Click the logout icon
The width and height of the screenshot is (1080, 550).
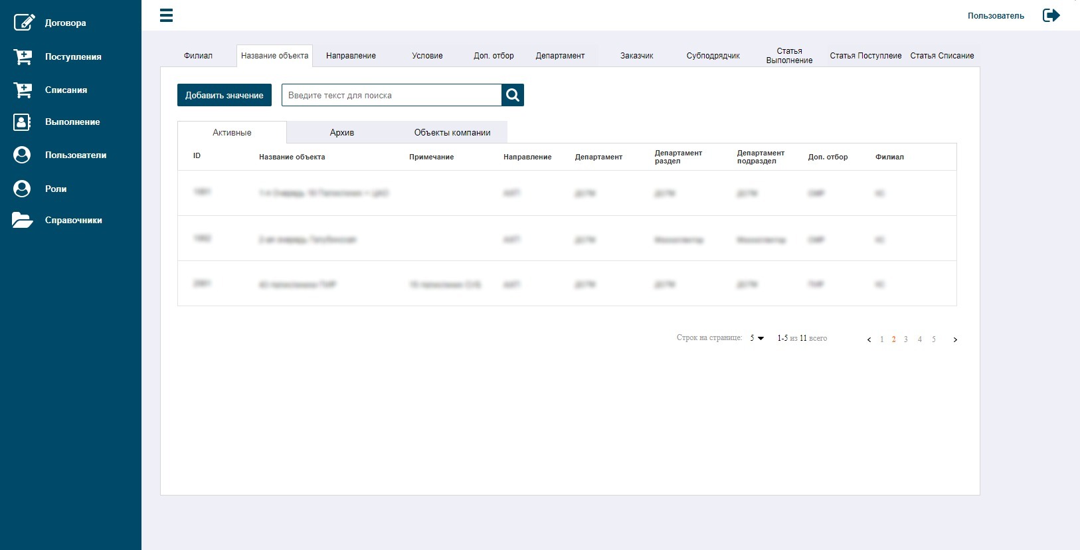coord(1051,15)
